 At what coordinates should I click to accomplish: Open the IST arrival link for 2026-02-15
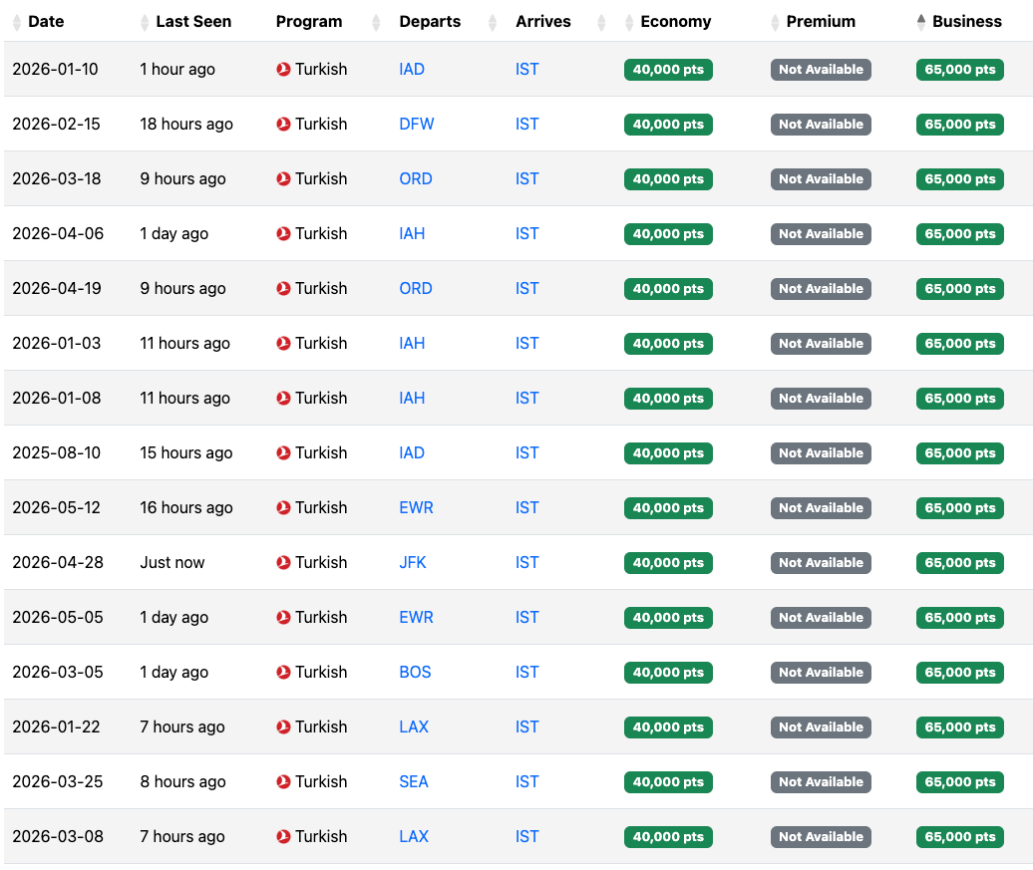(527, 124)
